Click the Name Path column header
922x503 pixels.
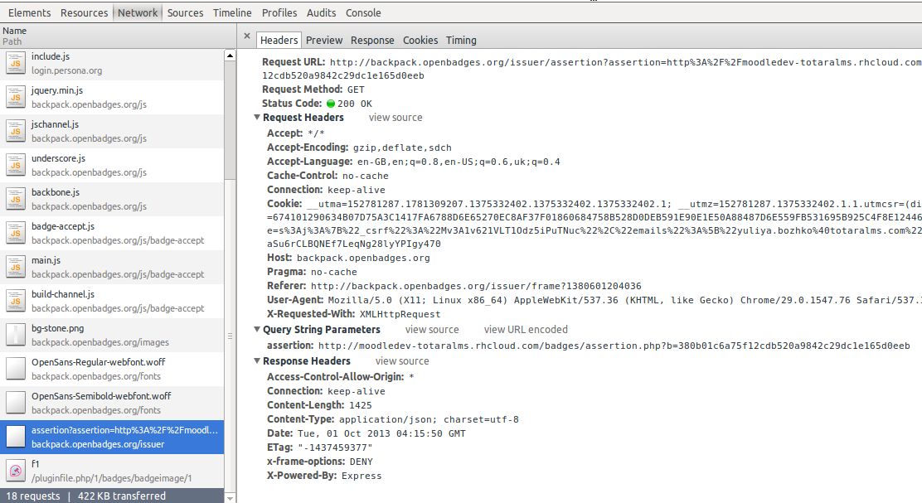pyautogui.click(x=118, y=36)
